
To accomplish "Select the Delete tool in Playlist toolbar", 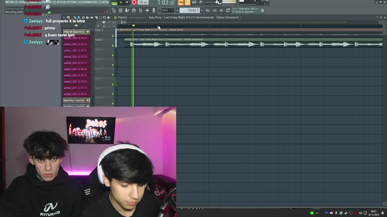I will 83,18.
